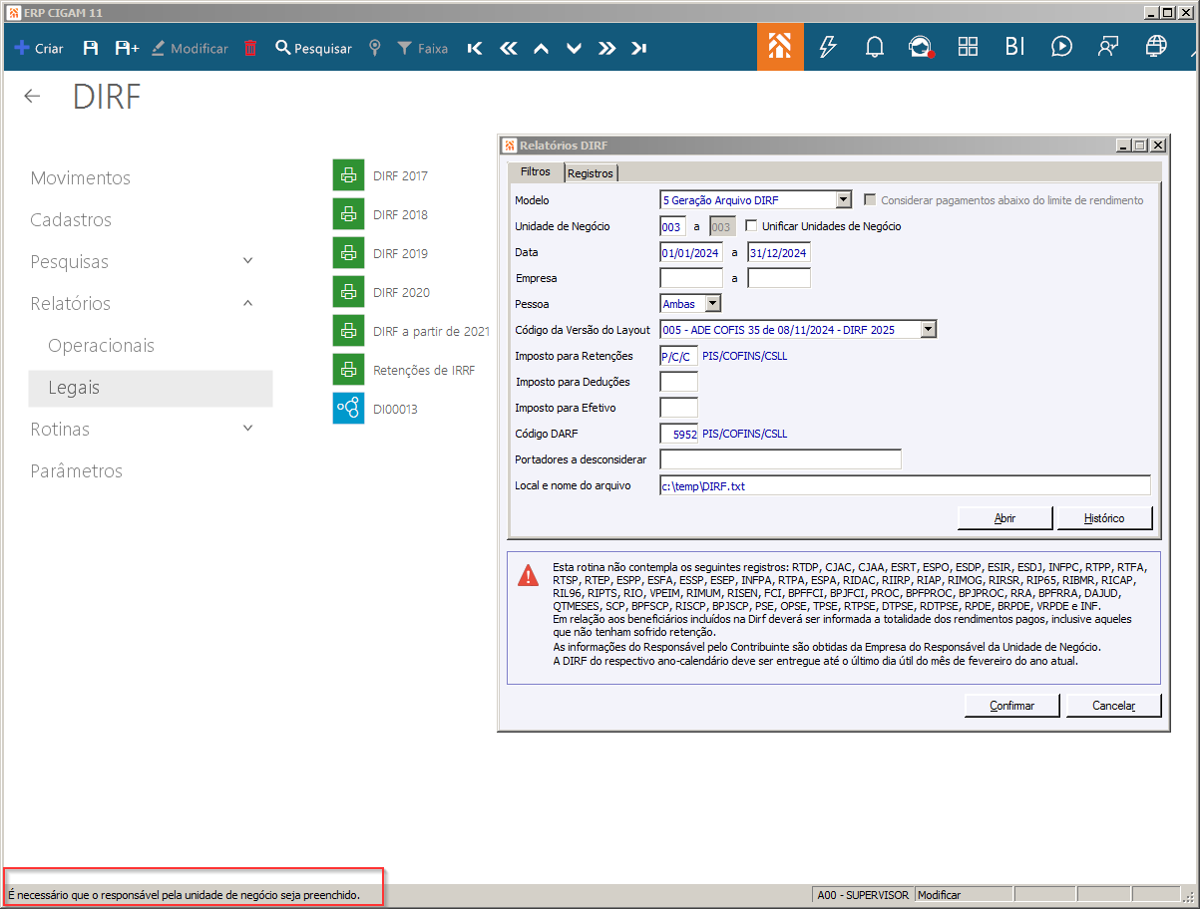
Task: Switch to the Filtros tab
Action: click(x=536, y=172)
